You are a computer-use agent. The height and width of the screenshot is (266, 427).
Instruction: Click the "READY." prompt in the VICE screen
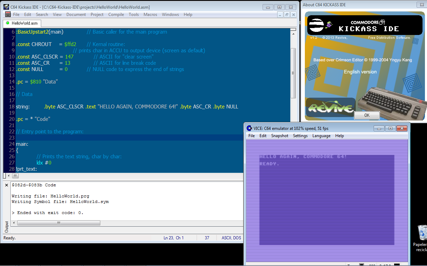click(270, 163)
